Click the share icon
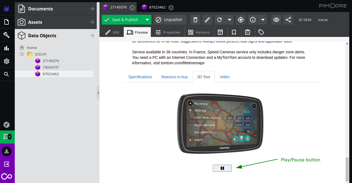The width and height of the screenshot is (352, 183). (288, 20)
